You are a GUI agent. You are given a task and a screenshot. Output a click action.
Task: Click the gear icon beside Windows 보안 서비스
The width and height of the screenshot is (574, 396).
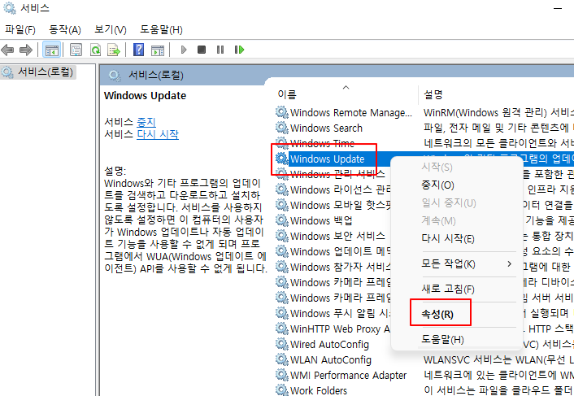281,236
